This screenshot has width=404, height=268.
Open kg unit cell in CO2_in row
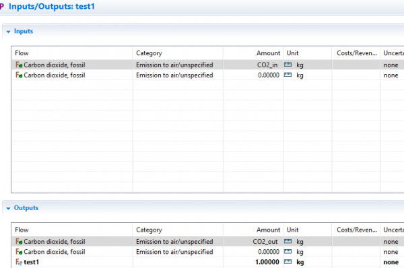pyautogui.click(x=308, y=65)
